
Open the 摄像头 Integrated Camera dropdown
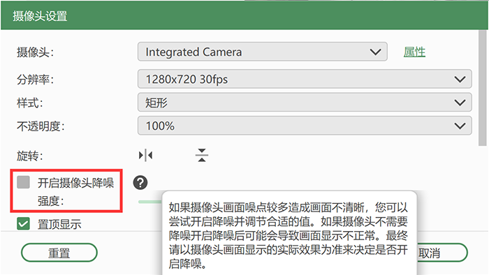point(262,52)
